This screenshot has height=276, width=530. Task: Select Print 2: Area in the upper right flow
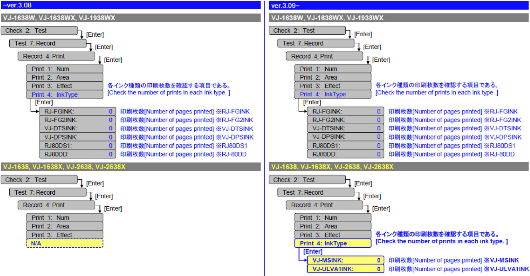coord(333,77)
